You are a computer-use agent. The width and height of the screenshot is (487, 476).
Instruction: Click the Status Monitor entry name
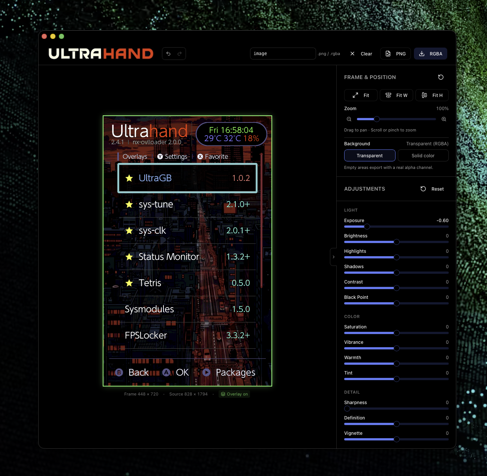[x=169, y=257]
